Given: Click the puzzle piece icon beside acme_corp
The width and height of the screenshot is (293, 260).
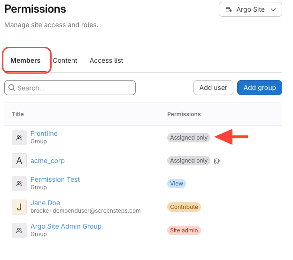Looking at the screenshot, I should [216, 161].
